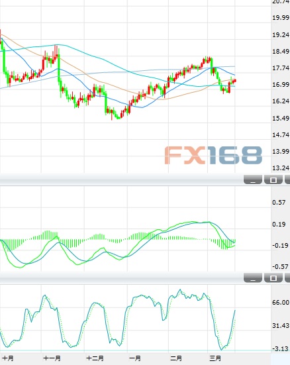The width and height of the screenshot is (290, 365).
Task: Minimize button in bar above stochastic chart
Action: coord(253,278)
